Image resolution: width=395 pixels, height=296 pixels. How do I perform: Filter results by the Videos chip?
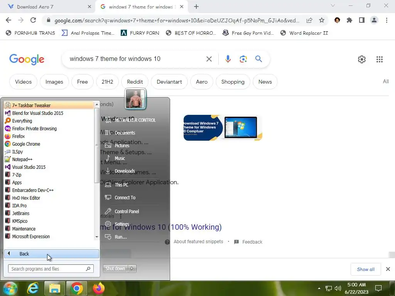coord(23,82)
